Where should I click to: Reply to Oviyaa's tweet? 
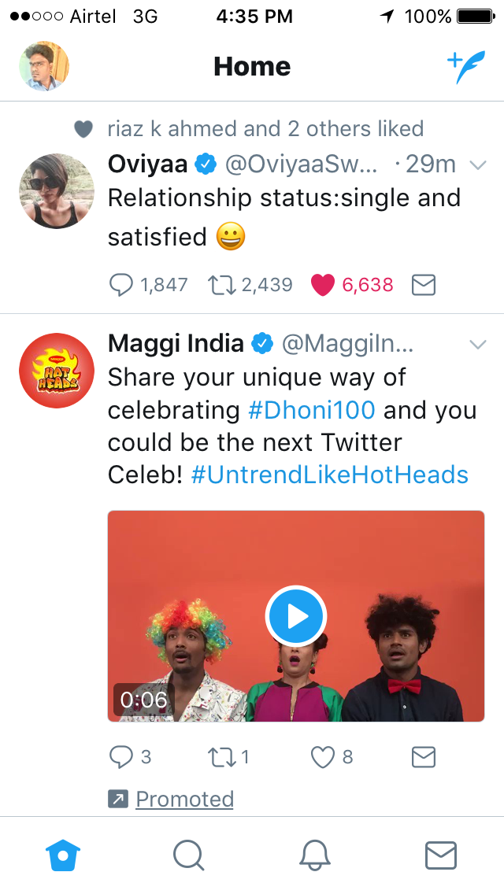click(120, 285)
